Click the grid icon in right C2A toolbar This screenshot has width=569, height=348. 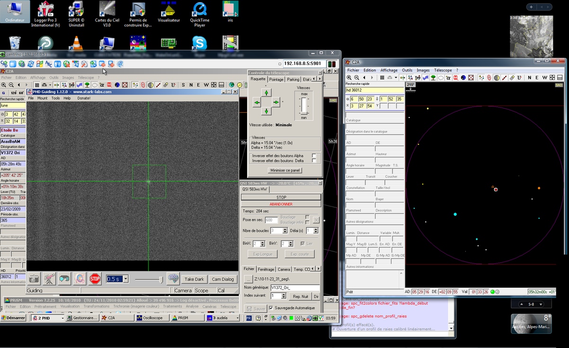(382, 78)
